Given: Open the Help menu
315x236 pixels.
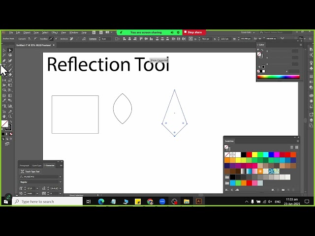Looking at the screenshot, I should pos(84,32).
